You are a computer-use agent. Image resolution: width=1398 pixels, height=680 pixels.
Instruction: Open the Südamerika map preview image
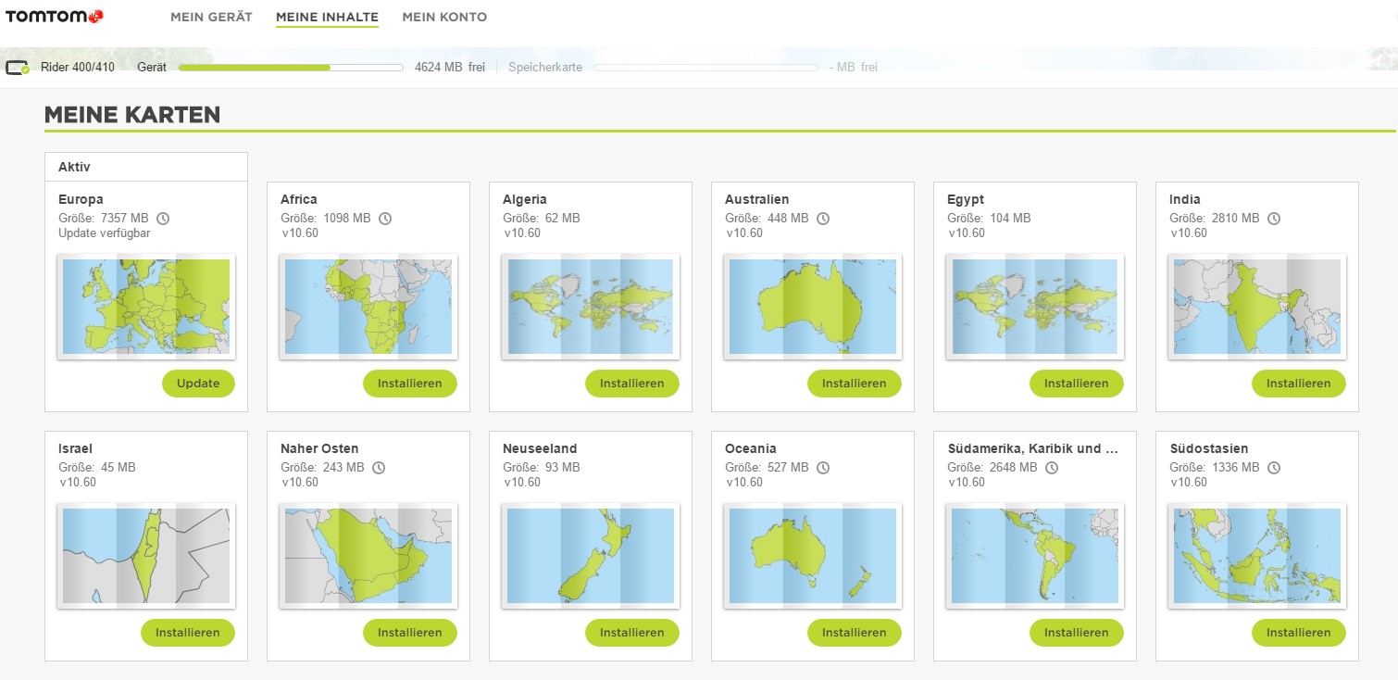[1034, 555]
